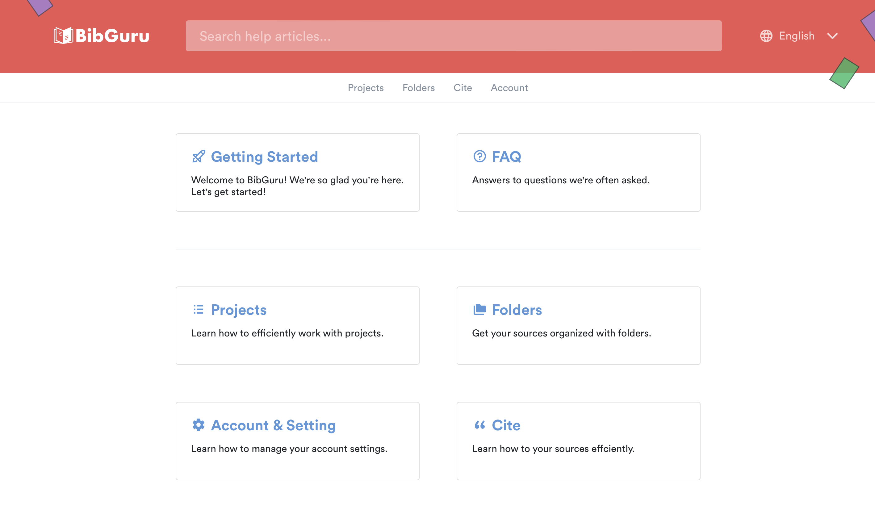Toggle English language selection
Image resolution: width=875 pixels, height=505 pixels.
coord(800,36)
